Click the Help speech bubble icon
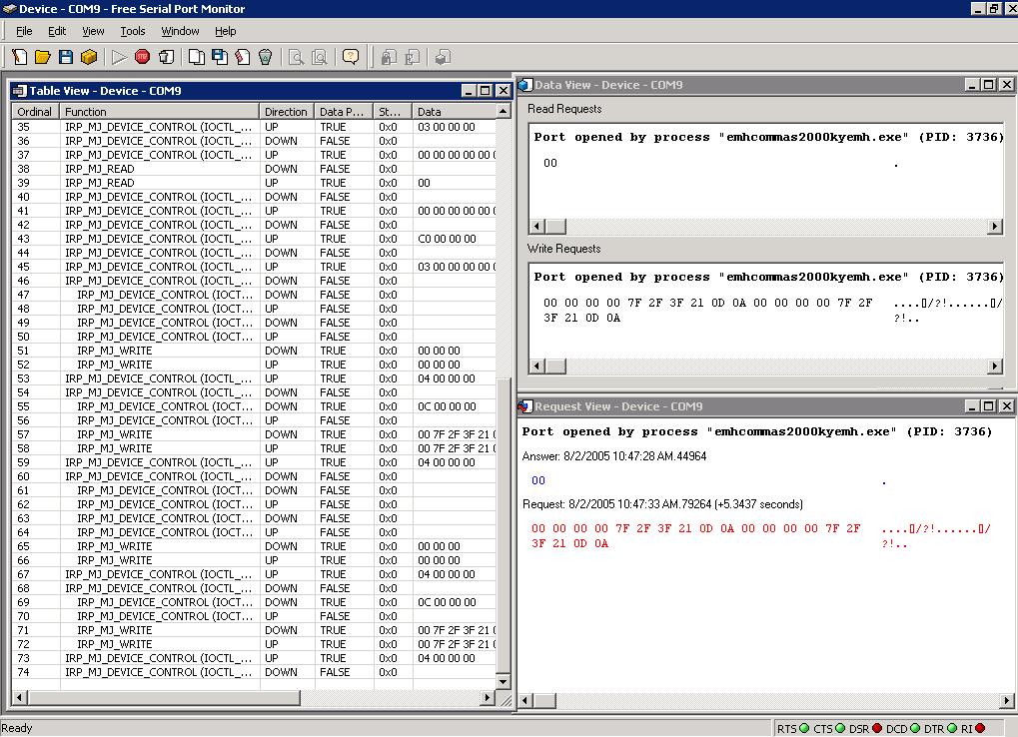The image size is (1018, 737). [351, 57]
